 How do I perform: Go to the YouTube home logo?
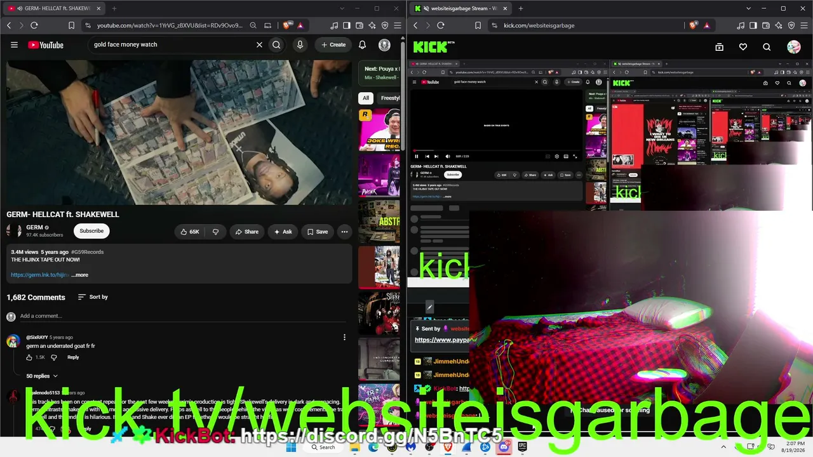click(x=46, y=45)
